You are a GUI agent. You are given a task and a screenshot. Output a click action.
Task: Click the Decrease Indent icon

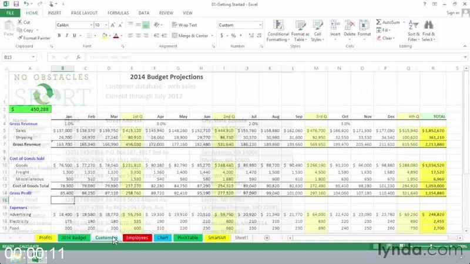coord(156,36)
